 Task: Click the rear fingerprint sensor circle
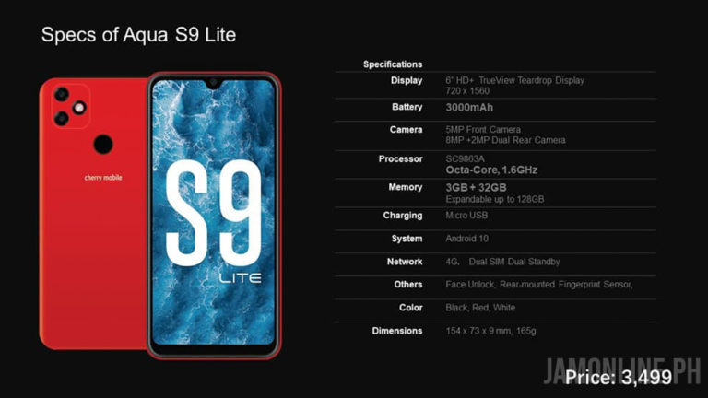(103, 144)
